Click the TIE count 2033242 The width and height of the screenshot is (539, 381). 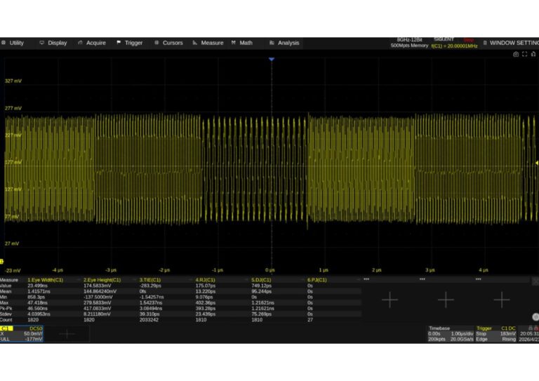(x=149, y=320)
